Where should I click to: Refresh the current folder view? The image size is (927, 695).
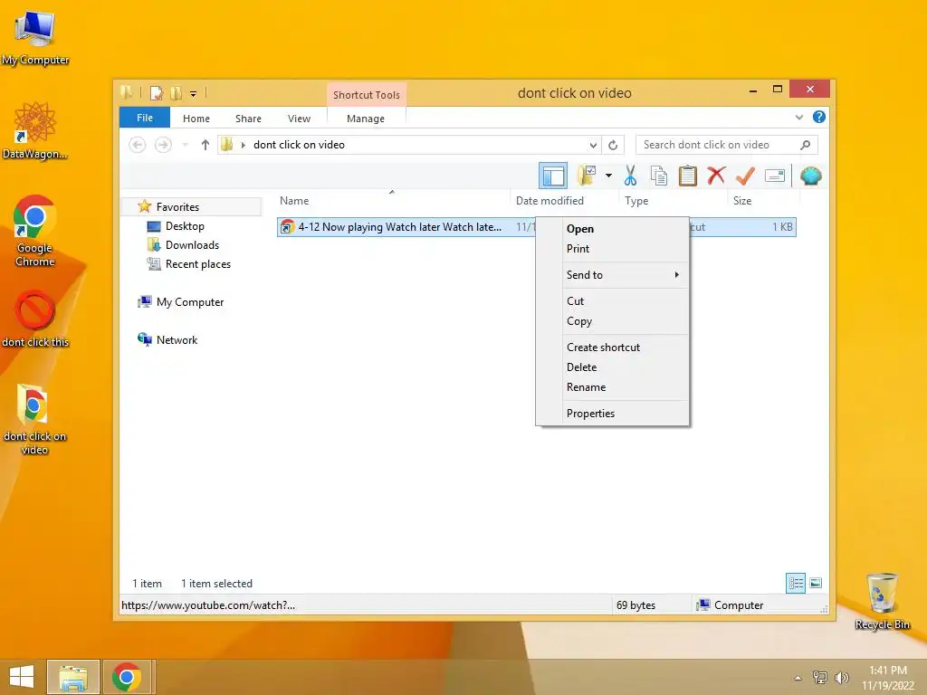tap(613, 145)
